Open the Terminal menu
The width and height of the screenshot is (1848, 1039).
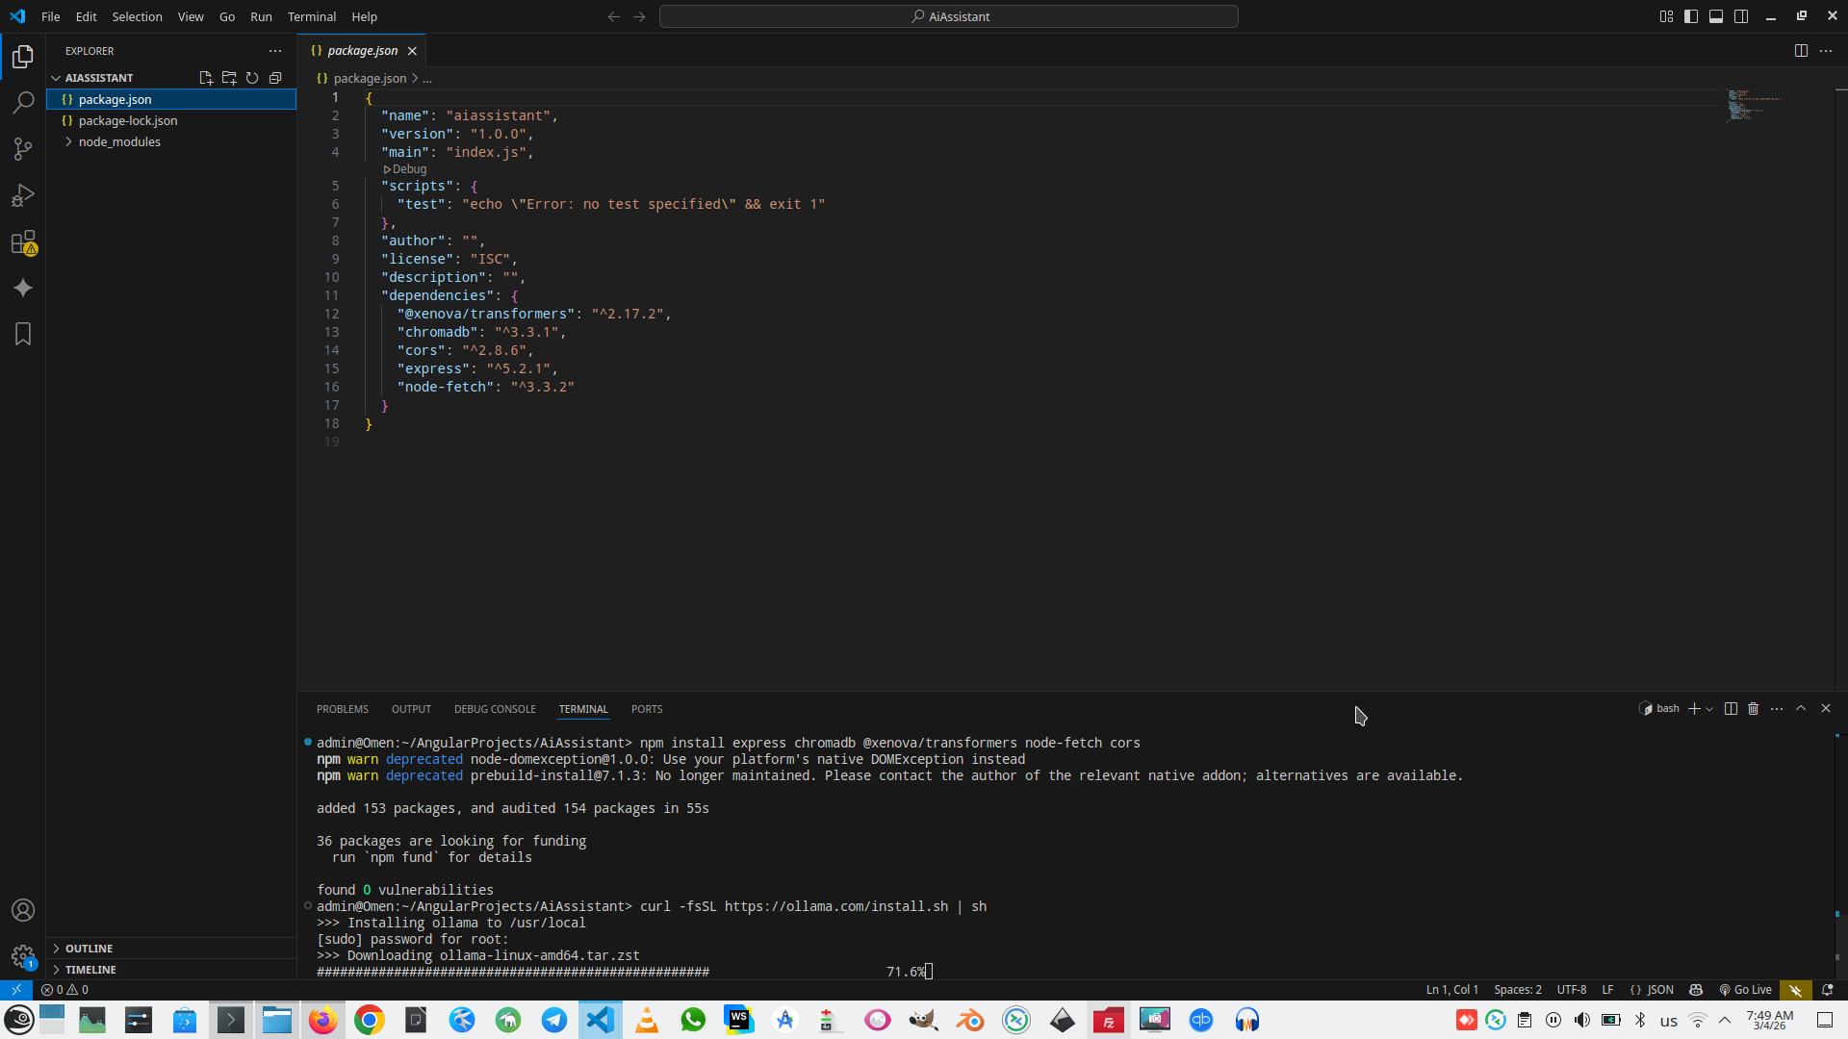(311, 16)
